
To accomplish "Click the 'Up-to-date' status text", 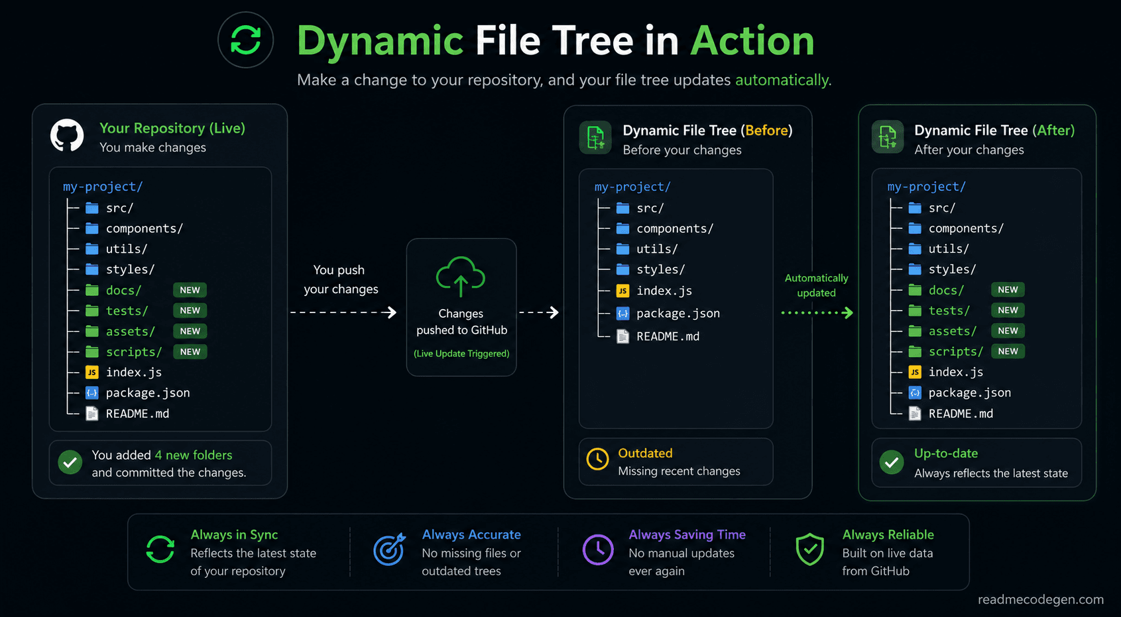I will (946, 453).
